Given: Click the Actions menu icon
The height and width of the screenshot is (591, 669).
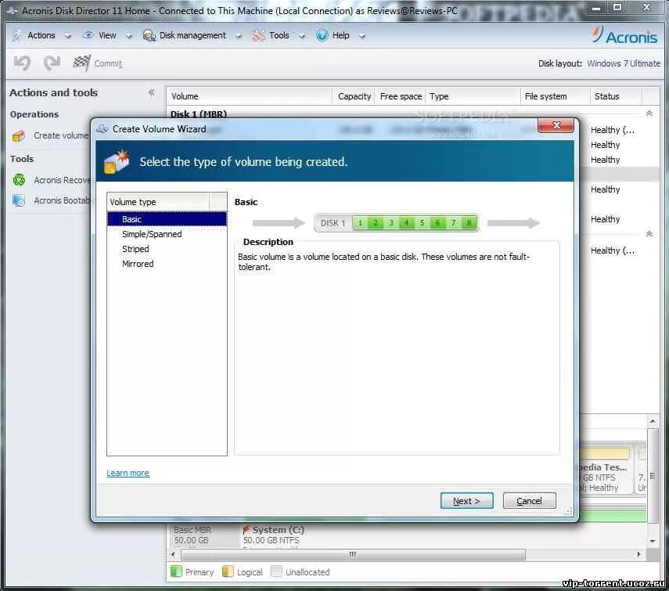Looking at the screenshot, I should pos(16,35).
